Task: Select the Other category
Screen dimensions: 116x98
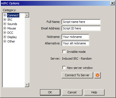Action: click(11, 41)
